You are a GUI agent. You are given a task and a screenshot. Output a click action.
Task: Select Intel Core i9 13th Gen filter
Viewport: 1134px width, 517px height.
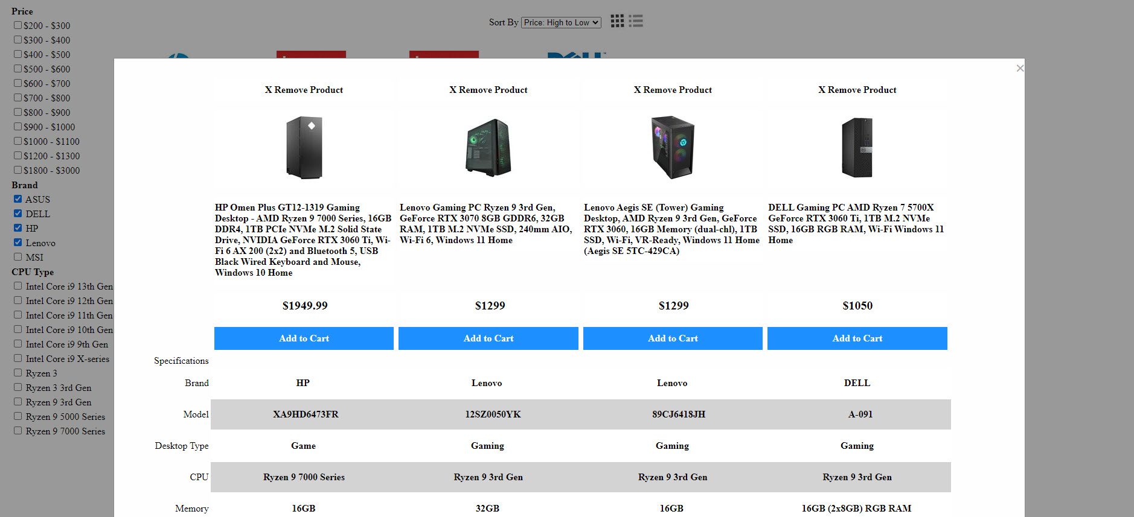tap(18, 286)
